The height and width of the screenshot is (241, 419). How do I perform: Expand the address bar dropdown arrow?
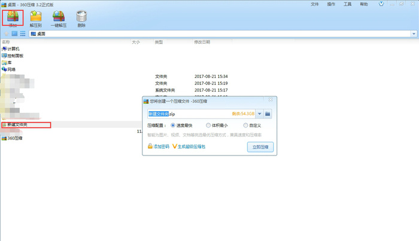(x=414, y=34)
